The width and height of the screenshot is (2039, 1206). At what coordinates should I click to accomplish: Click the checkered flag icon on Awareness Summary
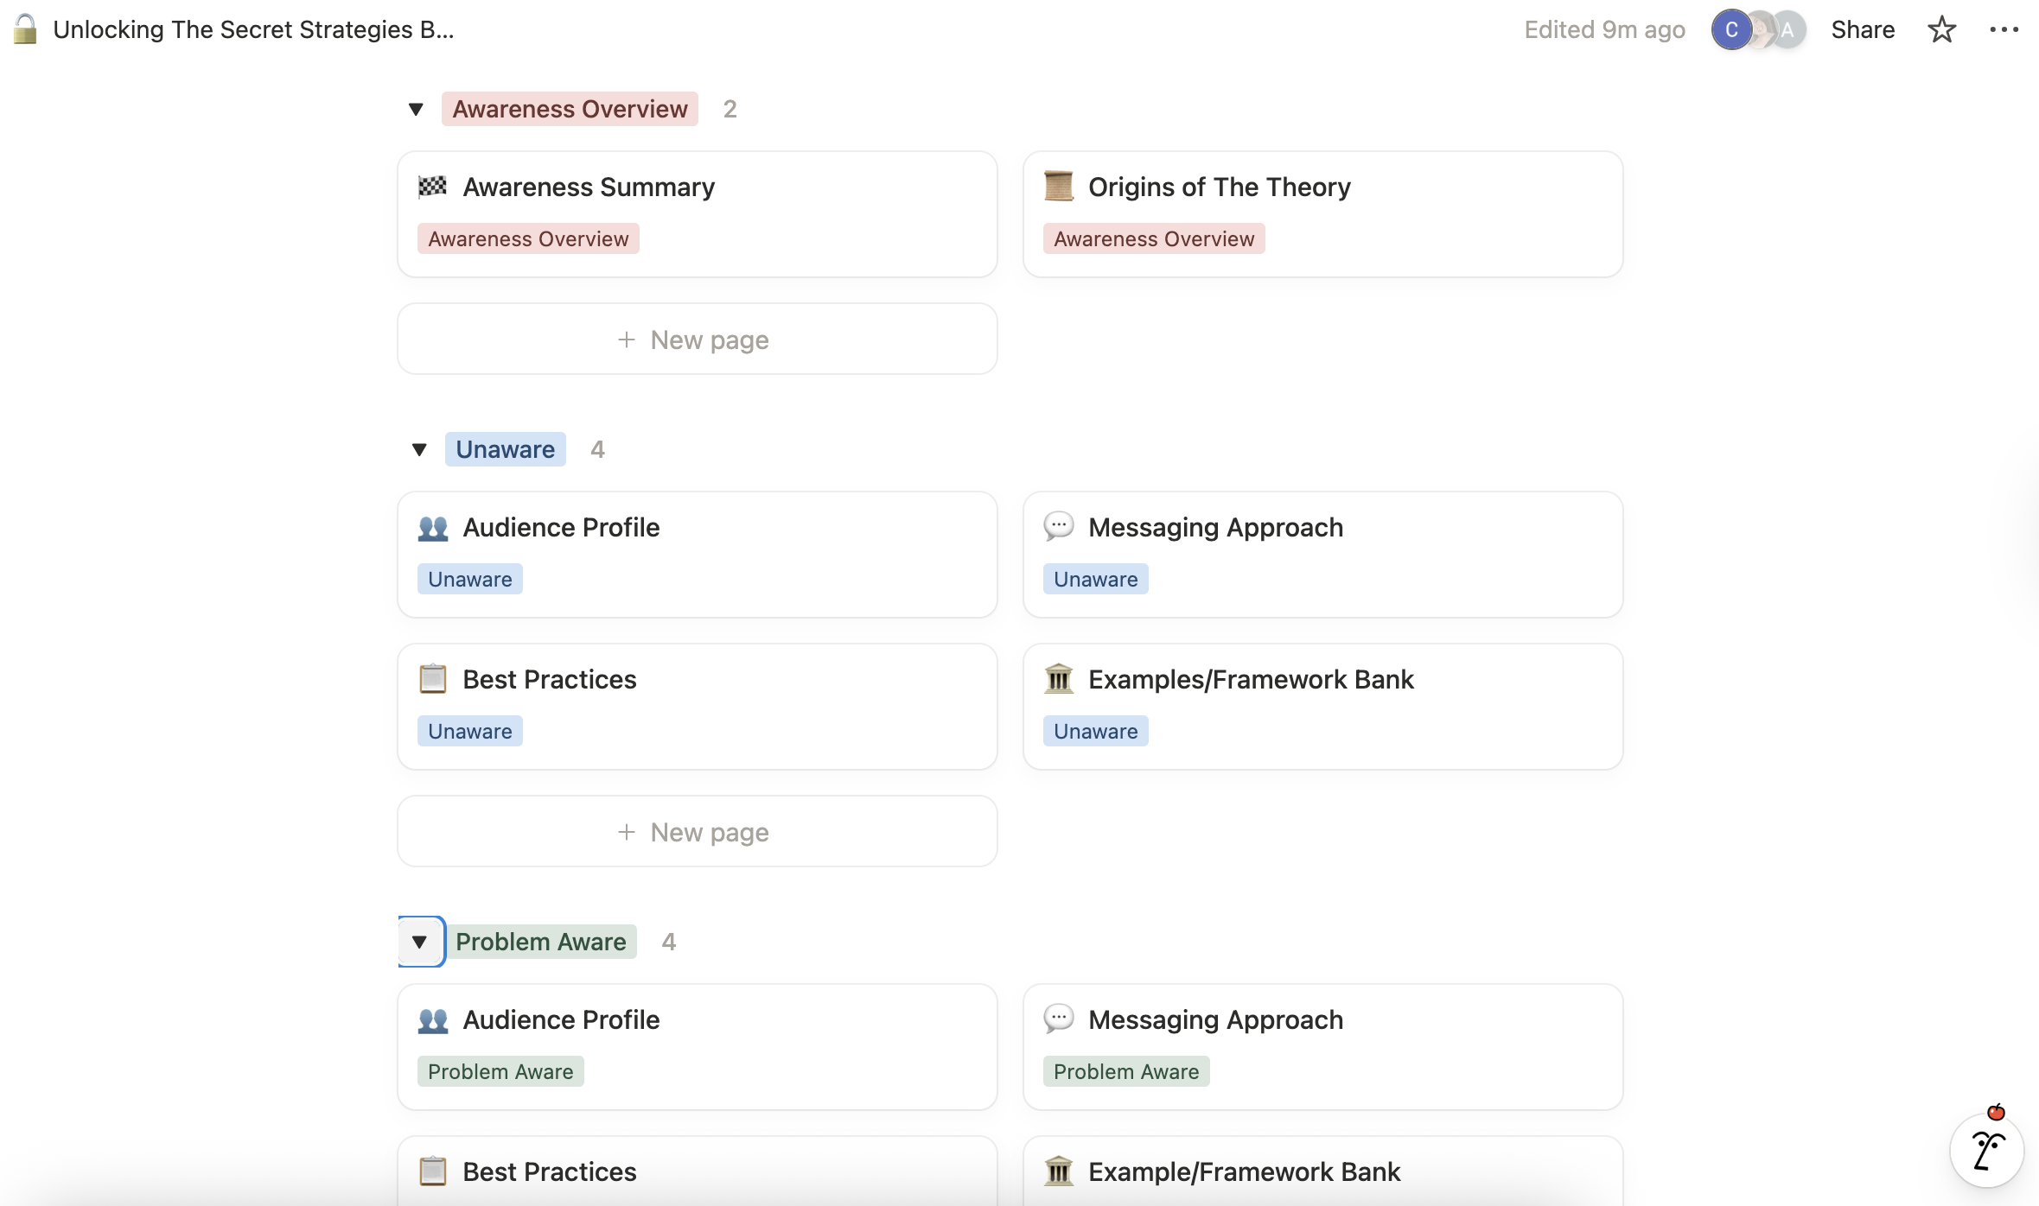(x=432, y=187)
